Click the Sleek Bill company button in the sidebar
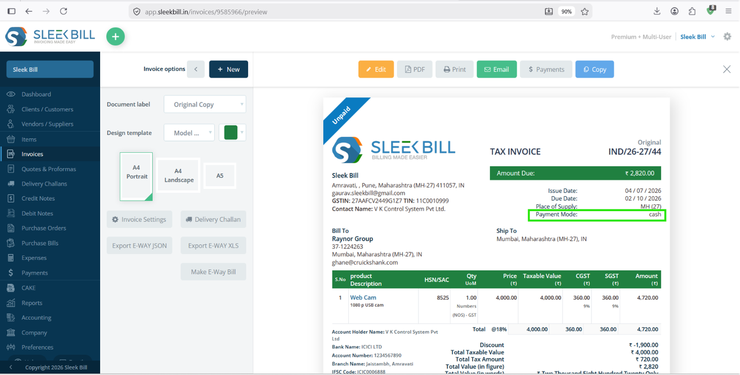Screen dimensions: 740x375 coord(50,69)
